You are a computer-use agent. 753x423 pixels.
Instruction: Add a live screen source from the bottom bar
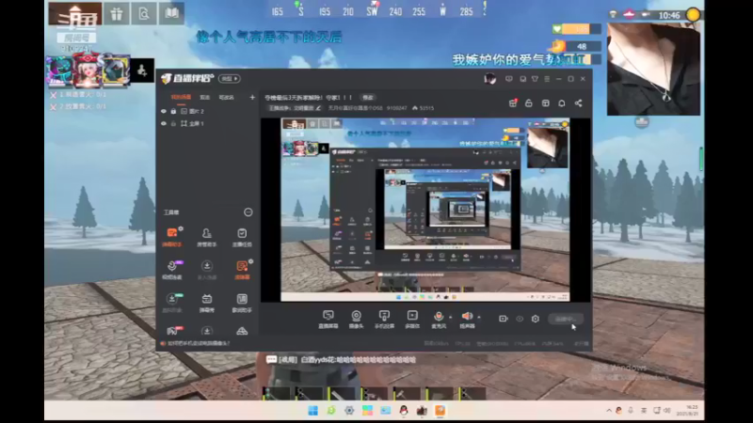328,319
